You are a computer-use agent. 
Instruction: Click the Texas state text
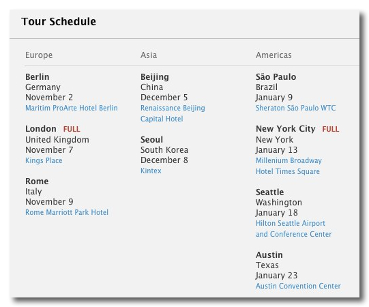click(x=267, y=265)
